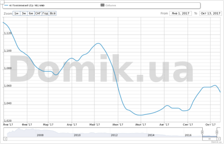
Task: Click the Май '17 axis label
Action: coord(95,124)
